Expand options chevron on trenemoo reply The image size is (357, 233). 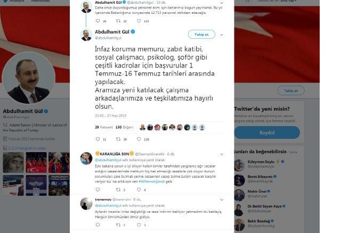(222, 200)
